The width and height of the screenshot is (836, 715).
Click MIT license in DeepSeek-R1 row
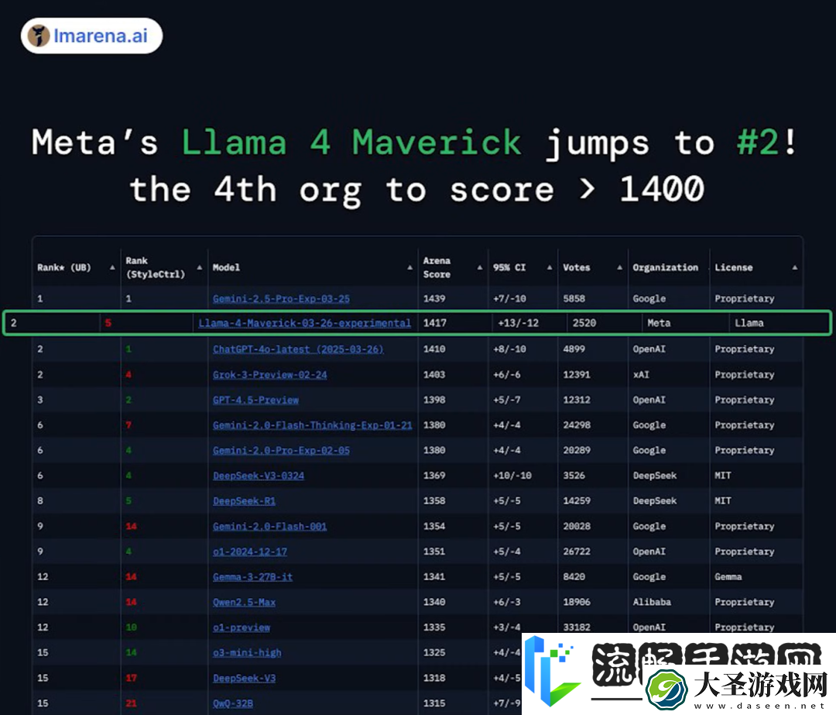723,501
